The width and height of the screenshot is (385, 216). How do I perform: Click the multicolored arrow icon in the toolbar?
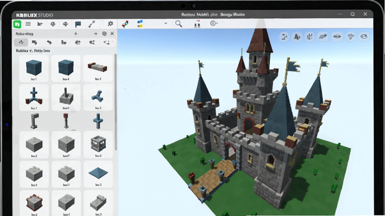pyautogui.click(x=125, y=24)
